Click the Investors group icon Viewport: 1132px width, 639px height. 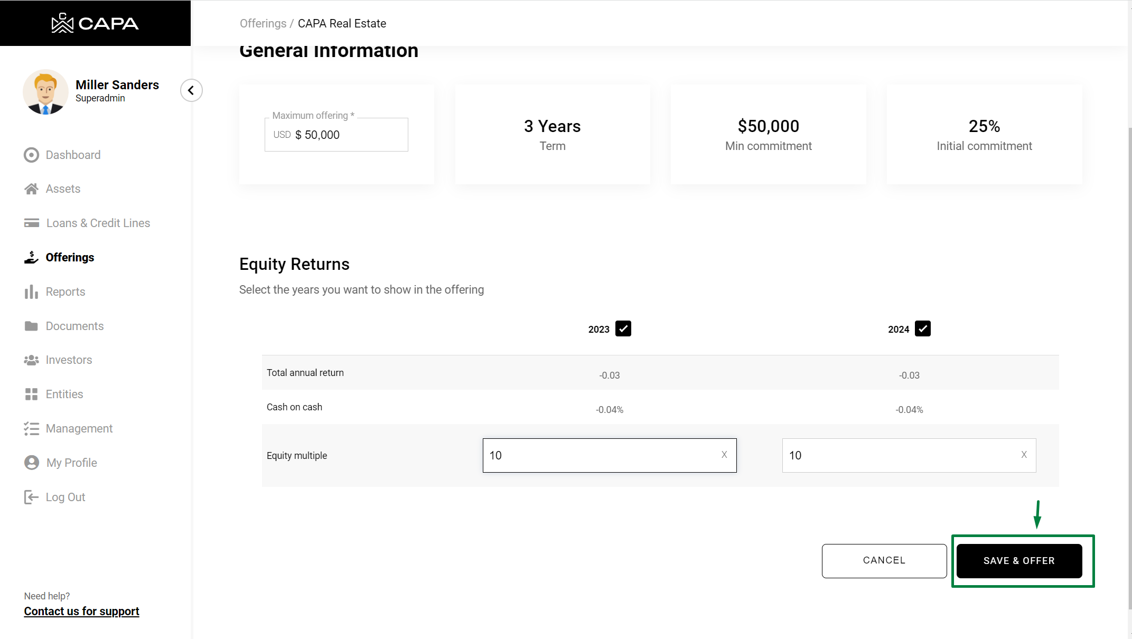31,360
